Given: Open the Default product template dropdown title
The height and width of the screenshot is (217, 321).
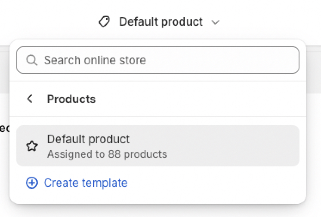Looking at the screenshot, I should [x=159, y=21].
